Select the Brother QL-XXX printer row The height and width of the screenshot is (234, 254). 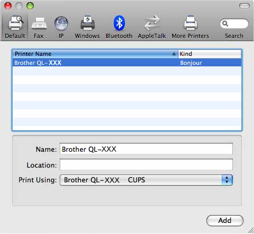click(x=127, y=63)
